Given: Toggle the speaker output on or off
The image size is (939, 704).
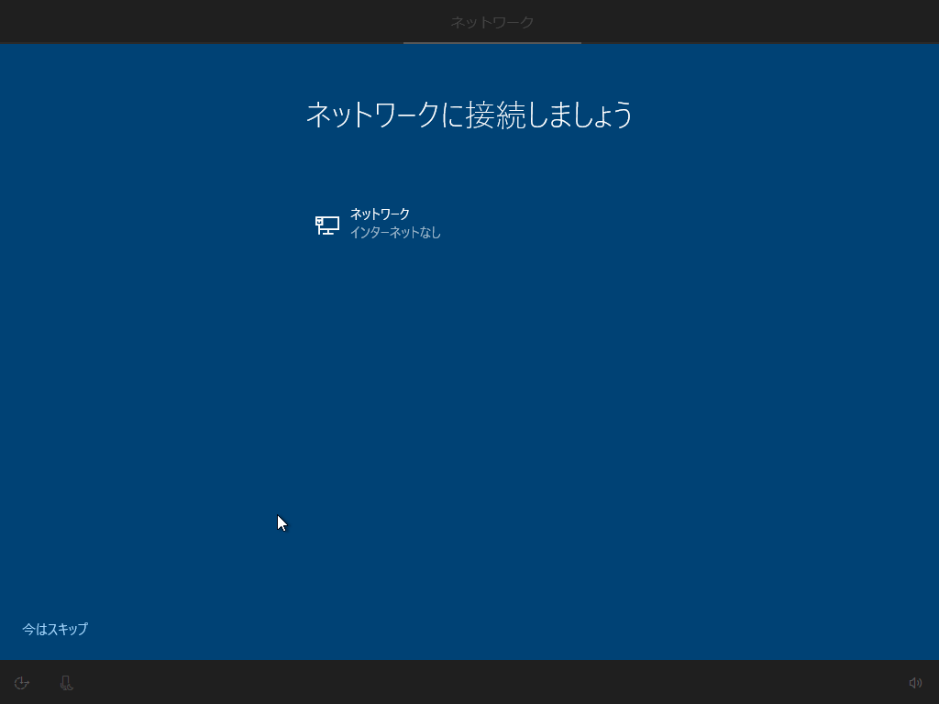Looking at the screenshot, I should pos(914,683).
